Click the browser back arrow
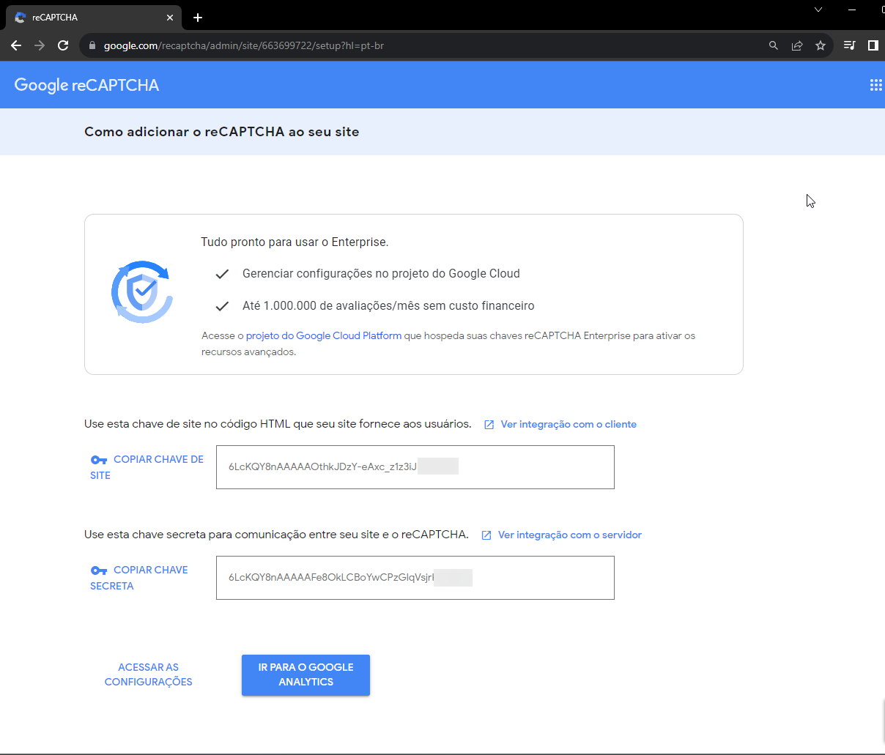This screenshot has height=755, width=885. 15,45
